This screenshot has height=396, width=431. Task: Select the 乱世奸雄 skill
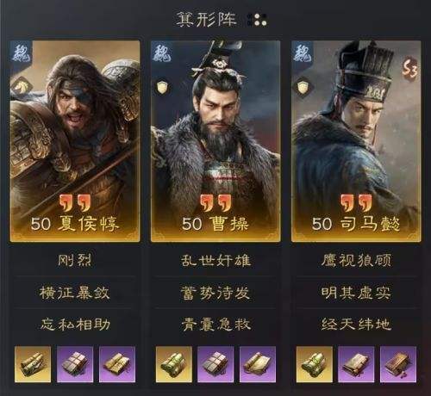215,261
